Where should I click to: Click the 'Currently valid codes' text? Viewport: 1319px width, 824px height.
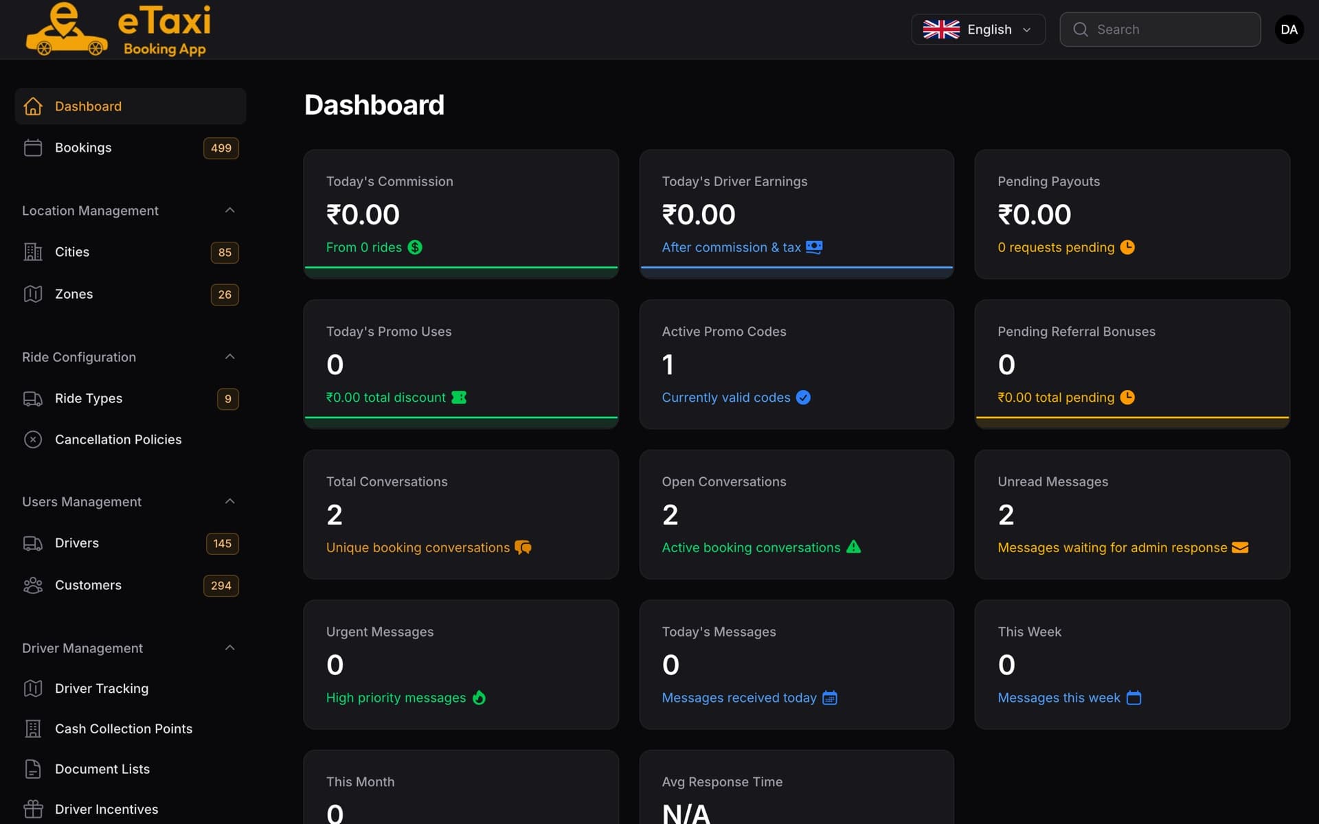pos(726,398)
